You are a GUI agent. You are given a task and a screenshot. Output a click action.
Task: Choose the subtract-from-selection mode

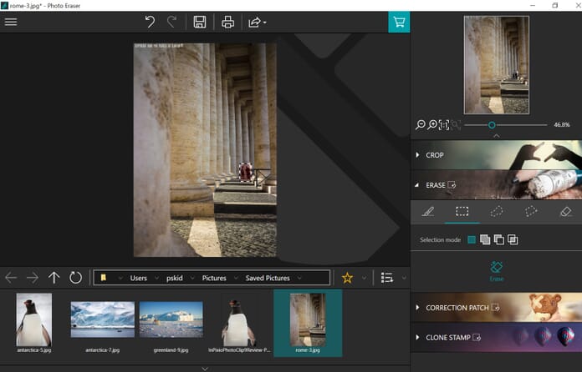tap(499, 240)
